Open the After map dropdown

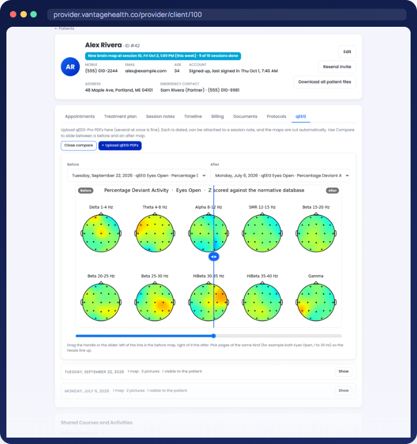(280, 175)
